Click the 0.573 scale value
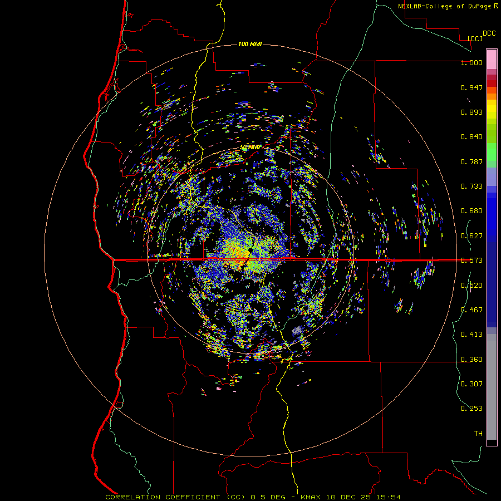The height and width of the screenshot is (501, 501). click(x=471, y=261)
